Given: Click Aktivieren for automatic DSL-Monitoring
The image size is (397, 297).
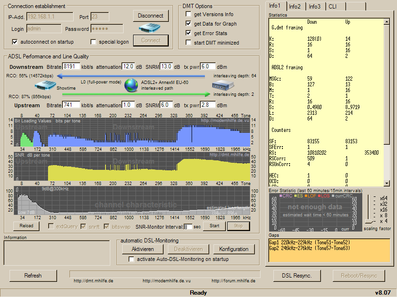Looking at the screenshot, I should click(x=143, y=249).
